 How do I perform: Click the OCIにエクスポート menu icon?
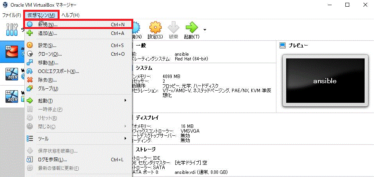coord(29,71)
